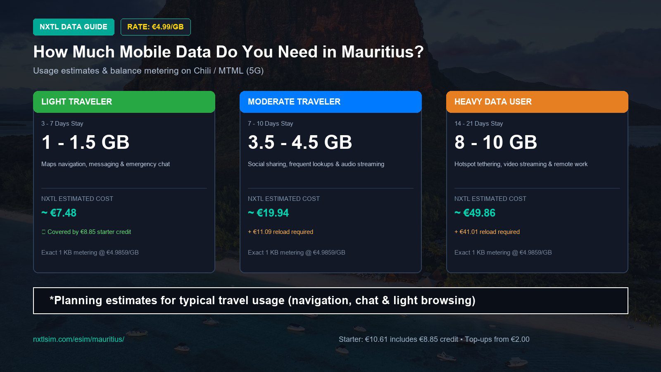Click the '3 - 7 Days Stay' label

coord(62,124)
